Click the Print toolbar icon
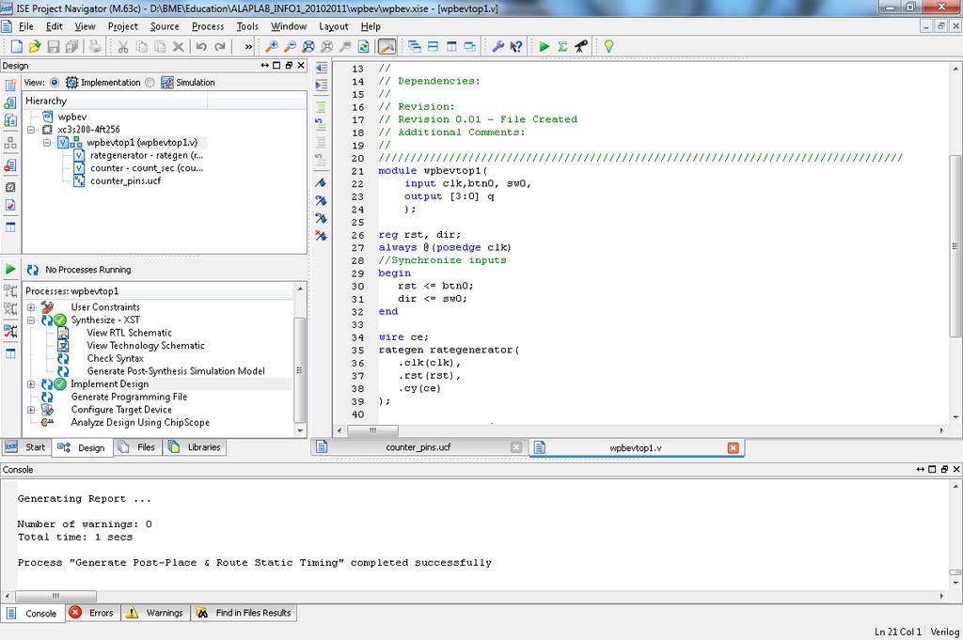 95,47
